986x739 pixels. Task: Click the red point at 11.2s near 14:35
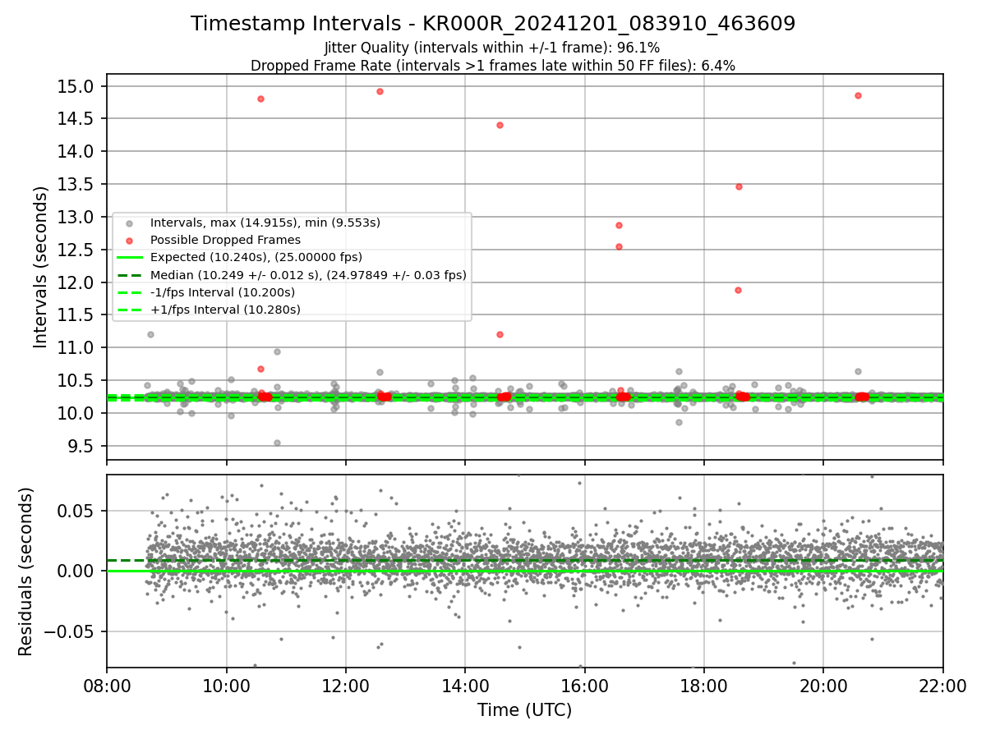[x=500, y=334]
